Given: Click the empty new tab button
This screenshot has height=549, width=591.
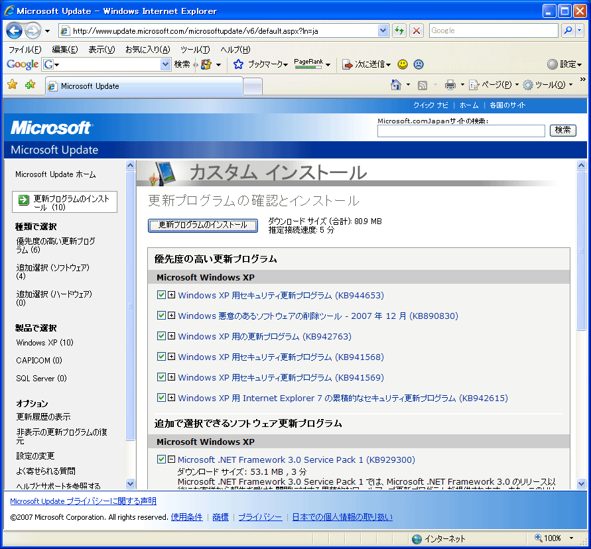Looking at the screenshot, I should (253, 87).
